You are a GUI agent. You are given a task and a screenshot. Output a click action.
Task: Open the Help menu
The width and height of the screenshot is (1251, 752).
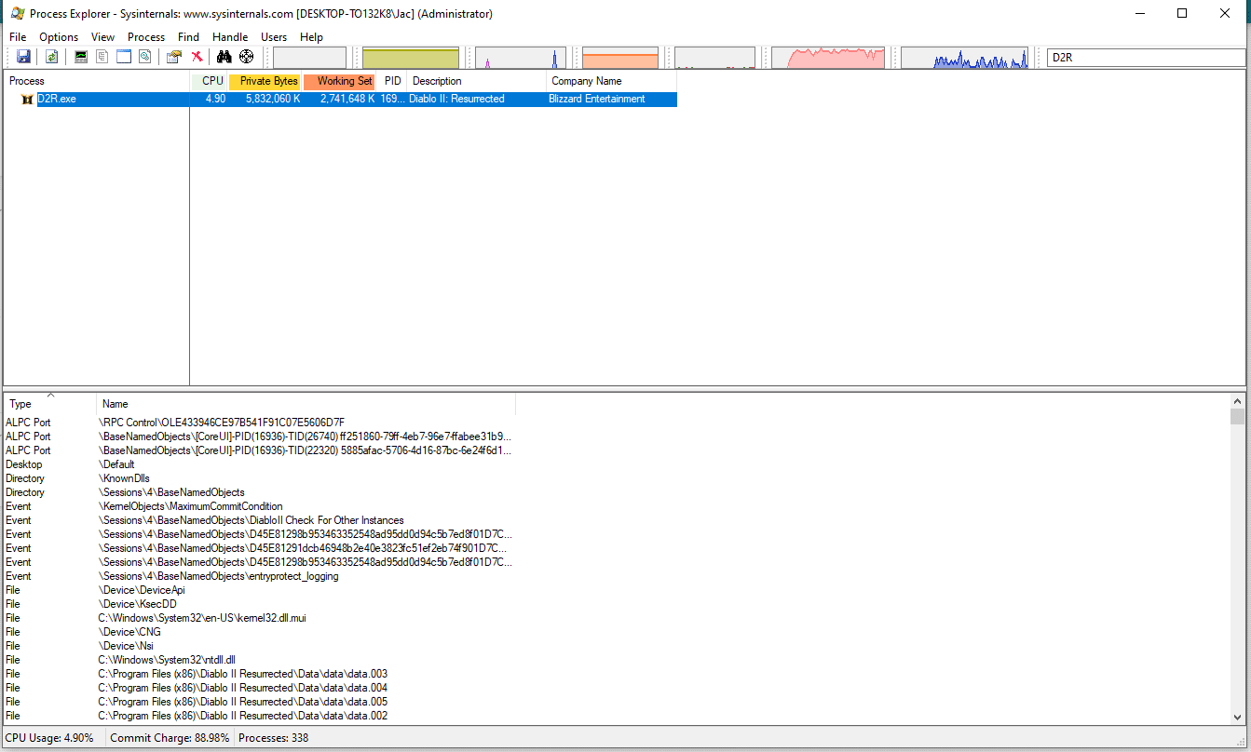pyautogui.click(x=311, y=37)
